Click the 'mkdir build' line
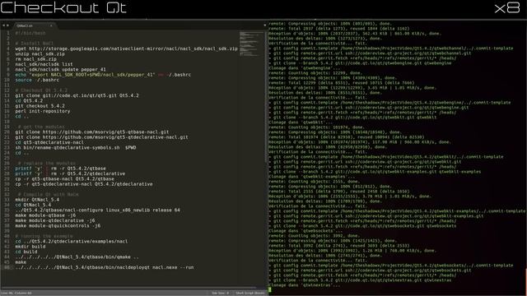The height and width of the screenshot is (296, 527). click(30, 247)
